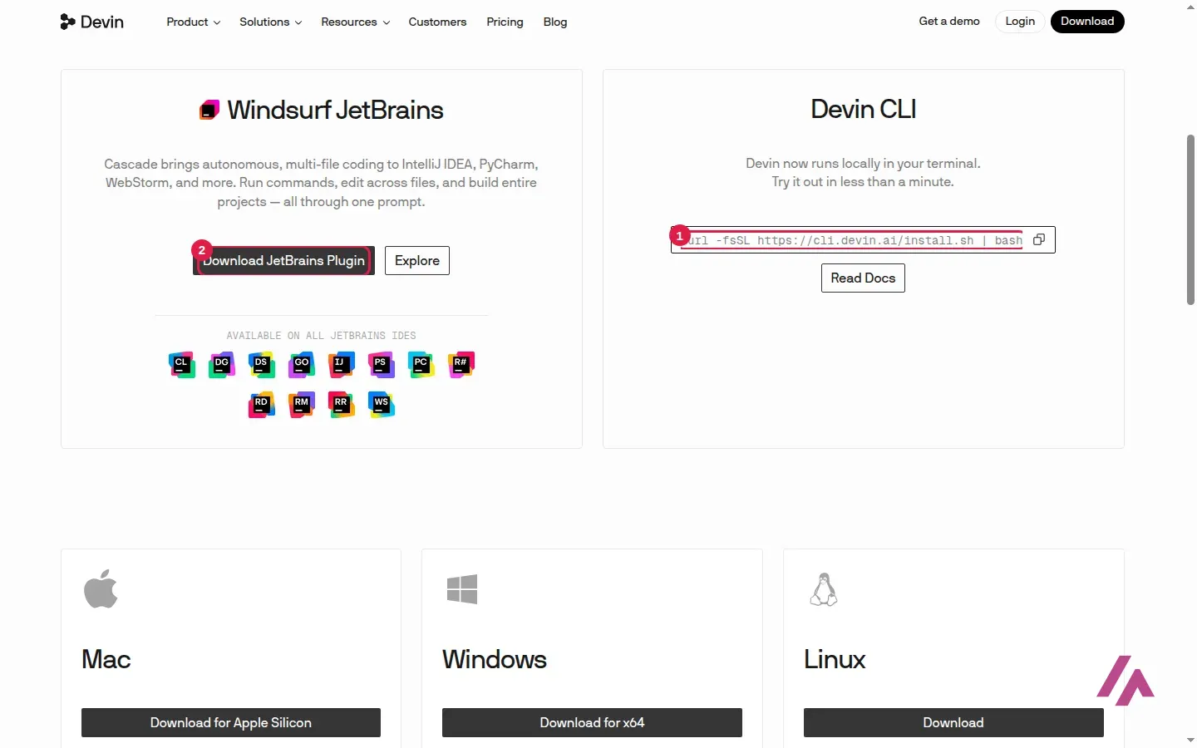Click Download JetBrains Plugin
This screenshot has width=1197, height=748.
point(283,261)
